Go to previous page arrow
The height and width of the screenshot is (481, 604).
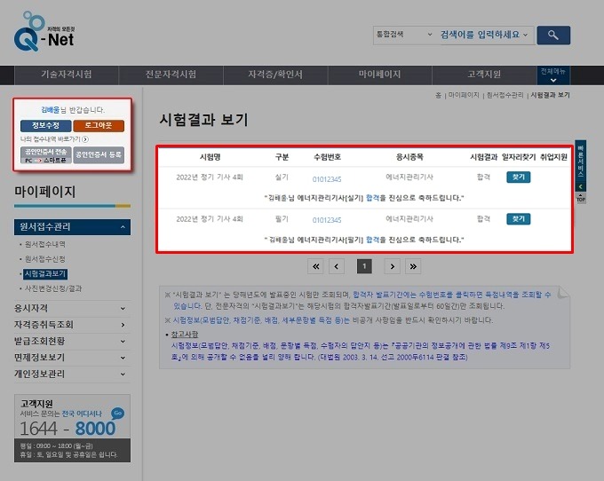337,266
